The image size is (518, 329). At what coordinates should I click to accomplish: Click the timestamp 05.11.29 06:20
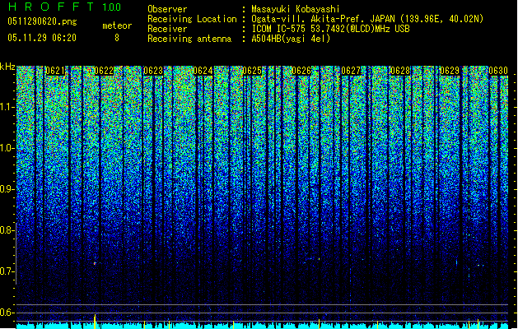point(42,38)
